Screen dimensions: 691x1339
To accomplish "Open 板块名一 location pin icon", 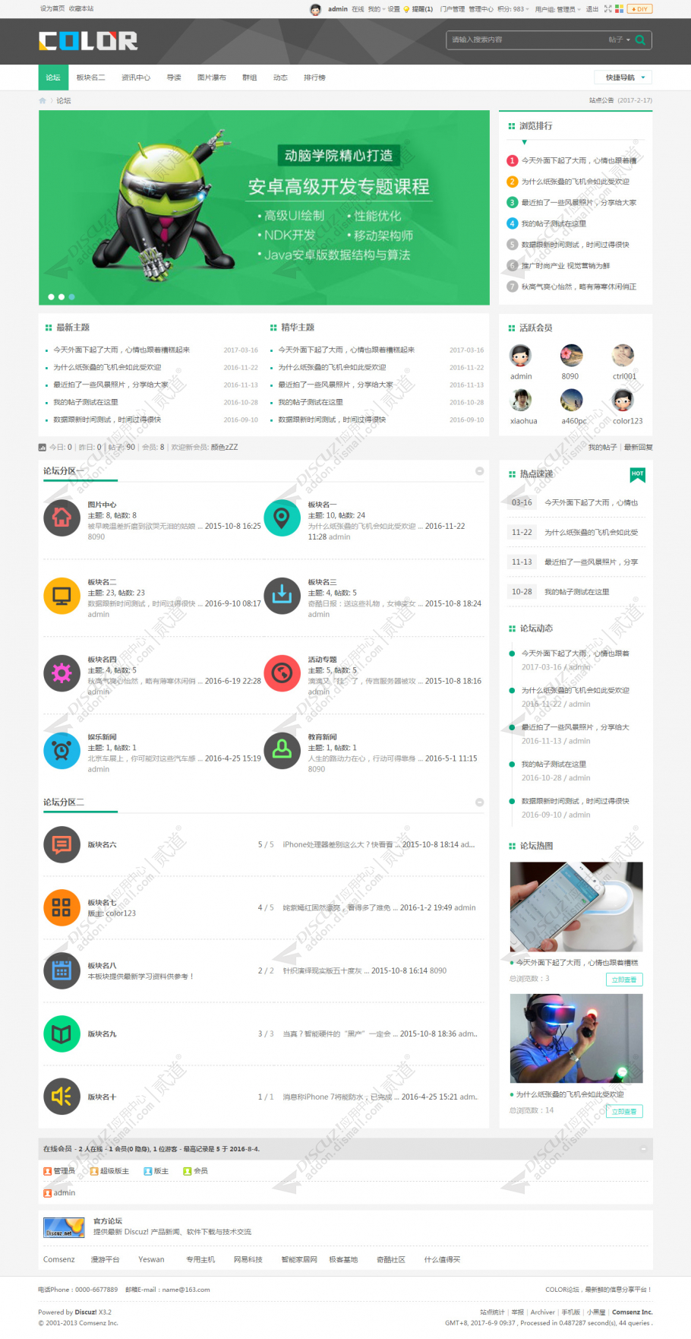I will click(x=282, y=518).
